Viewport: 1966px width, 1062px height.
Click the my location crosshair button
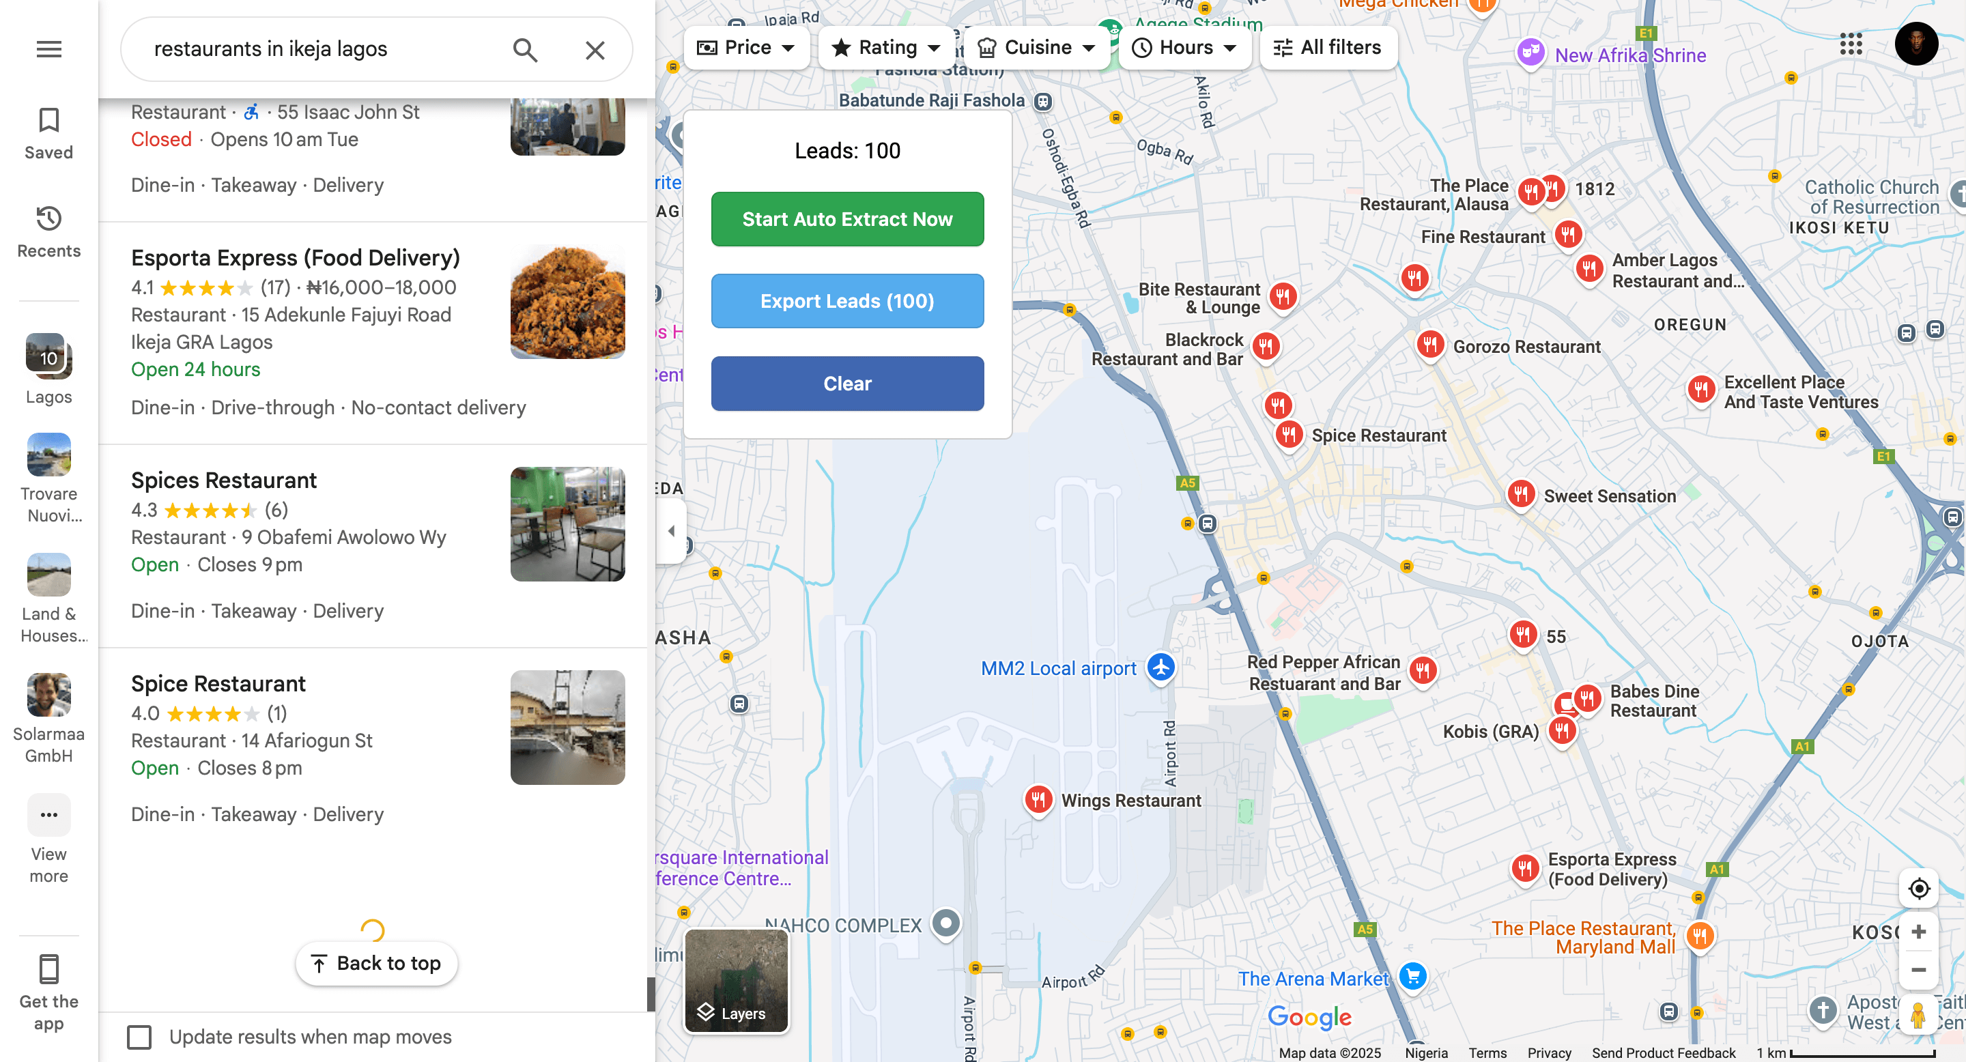coord(1918,889)
